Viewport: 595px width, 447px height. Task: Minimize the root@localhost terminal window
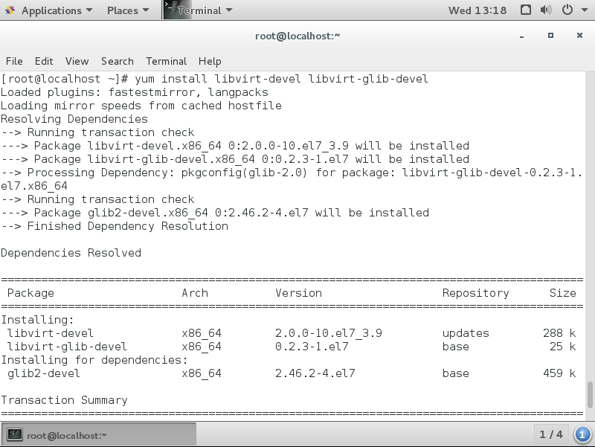point(522,35)
